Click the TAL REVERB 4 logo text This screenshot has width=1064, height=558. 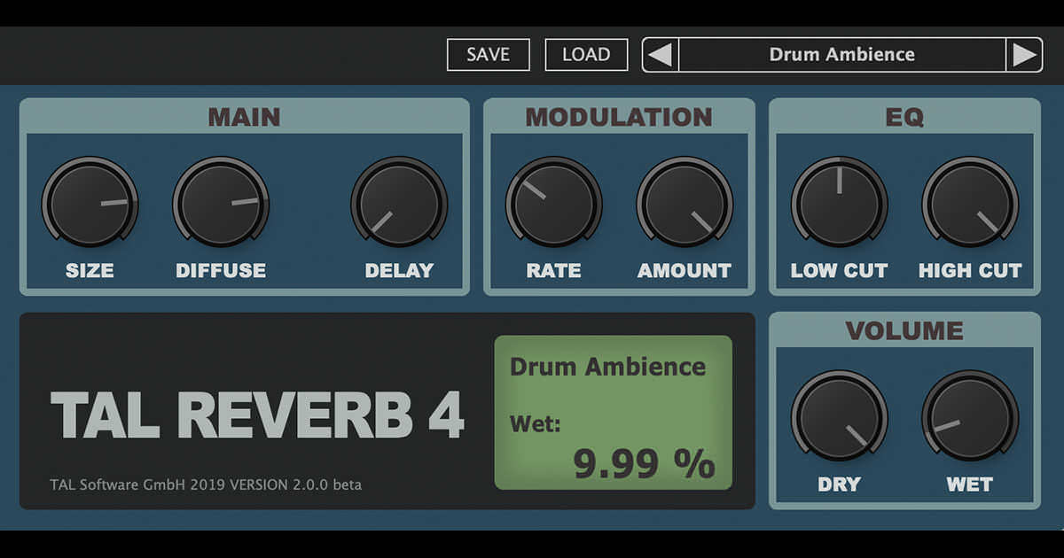point(257,415)
